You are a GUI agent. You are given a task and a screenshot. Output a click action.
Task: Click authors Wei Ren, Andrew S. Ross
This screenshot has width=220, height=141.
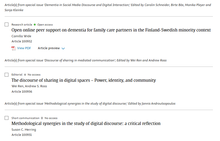pos(29,86)
